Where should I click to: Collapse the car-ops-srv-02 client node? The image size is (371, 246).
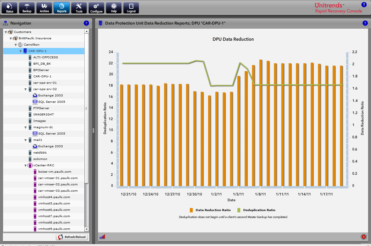(26, 89)
